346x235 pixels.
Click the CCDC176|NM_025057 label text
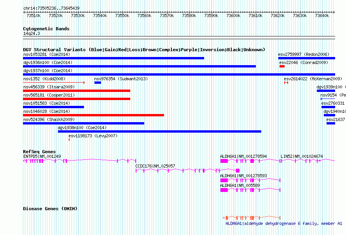(155, 166)
